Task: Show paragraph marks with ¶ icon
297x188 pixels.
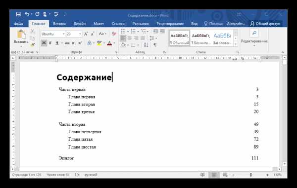Action: 155,45
